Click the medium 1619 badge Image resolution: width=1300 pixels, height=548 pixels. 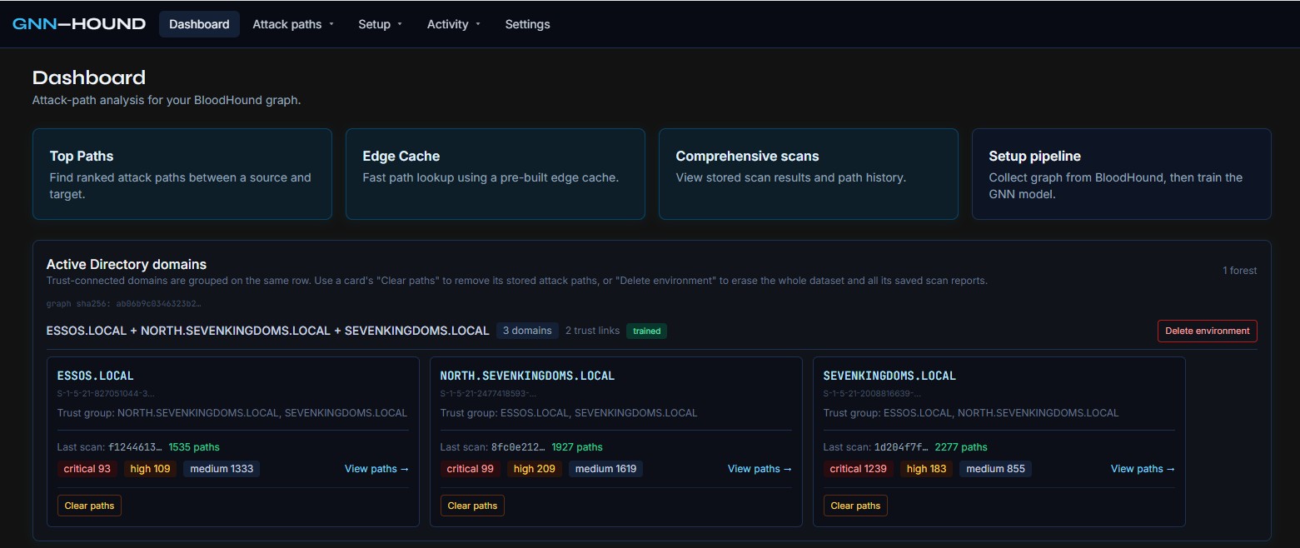605,469
